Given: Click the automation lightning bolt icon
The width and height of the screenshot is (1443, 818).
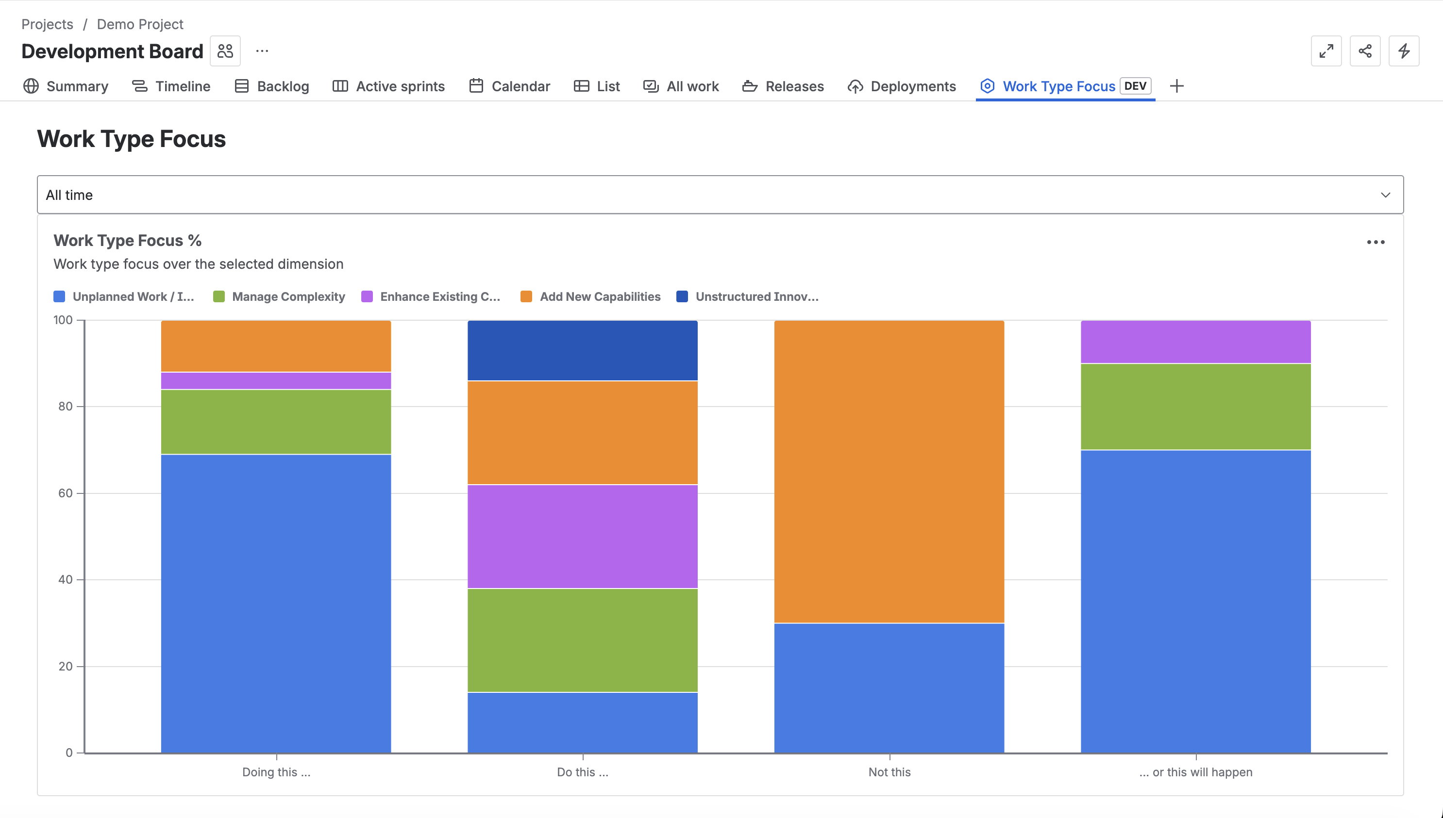Looking at the screenshot, I should tap(1404, 50).
